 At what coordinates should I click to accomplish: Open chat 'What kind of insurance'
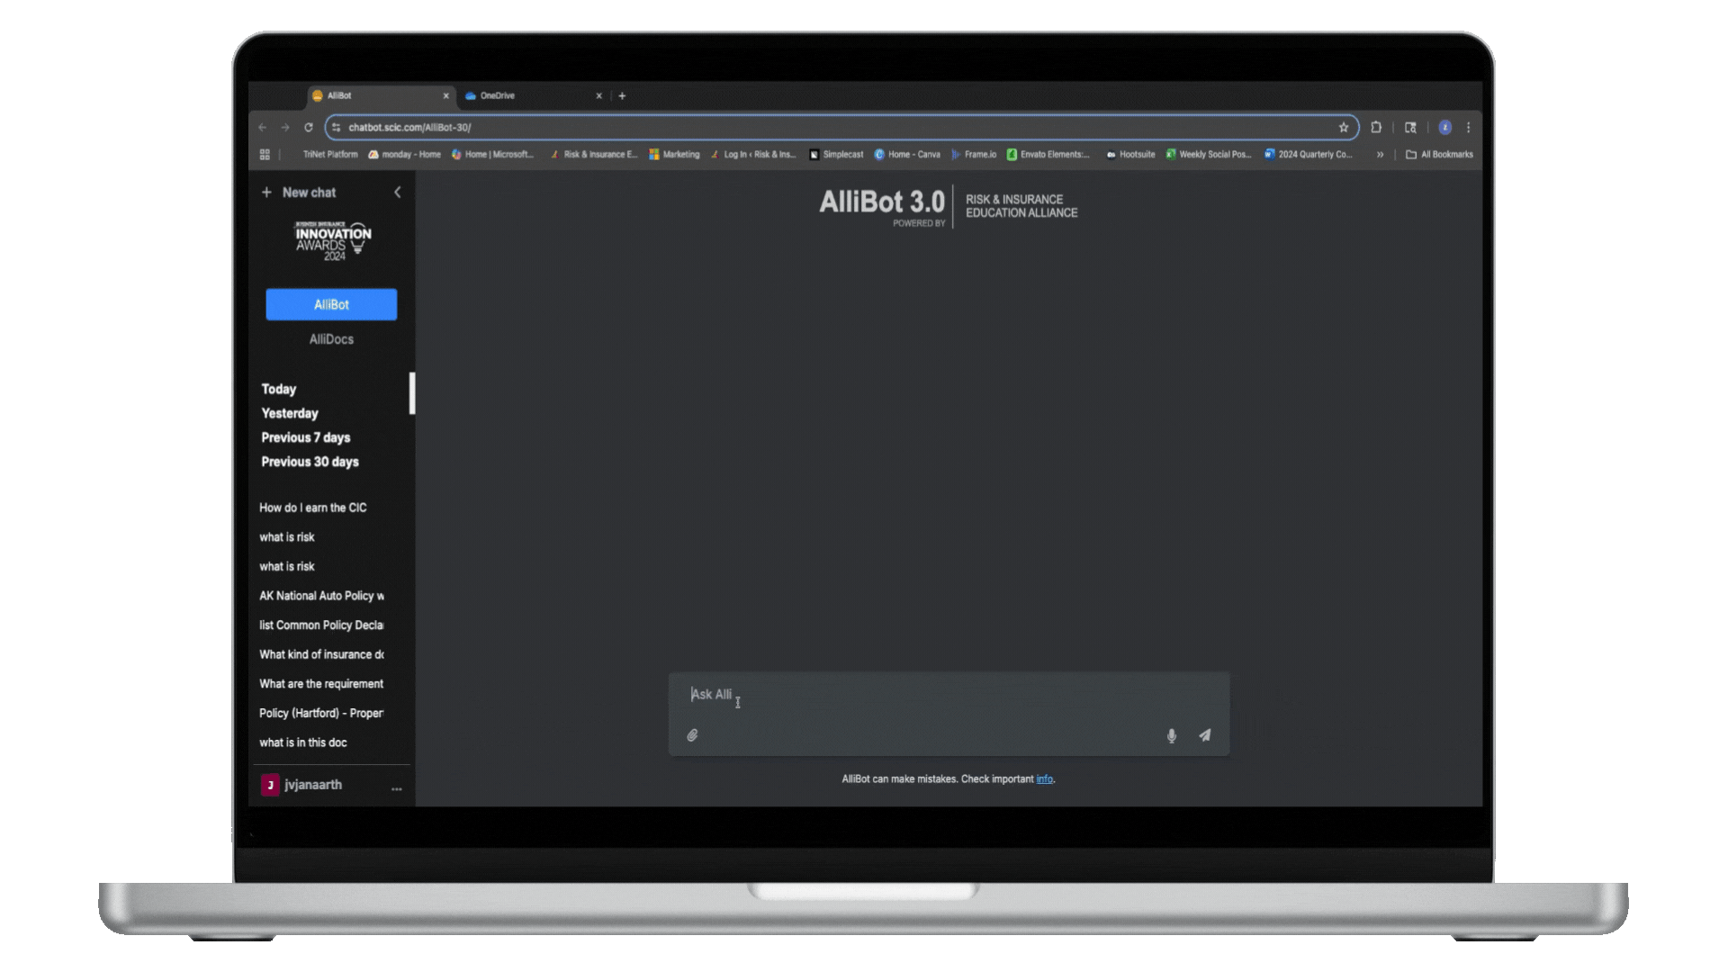coord(321,654)
